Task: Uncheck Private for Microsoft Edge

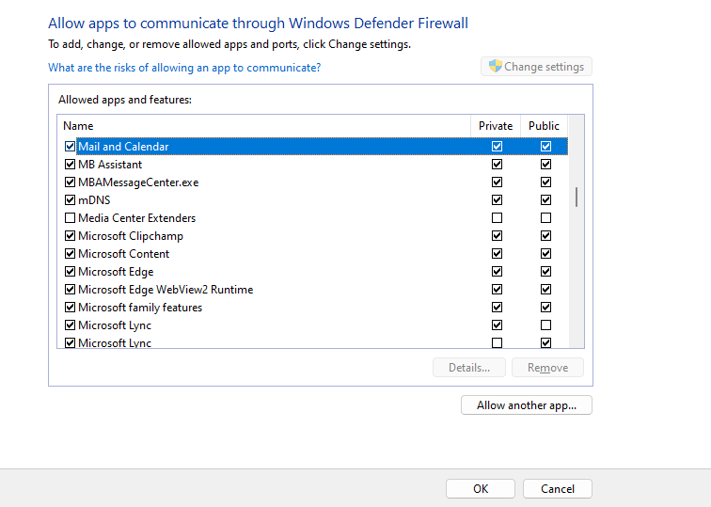Action: tap(497, 272)
